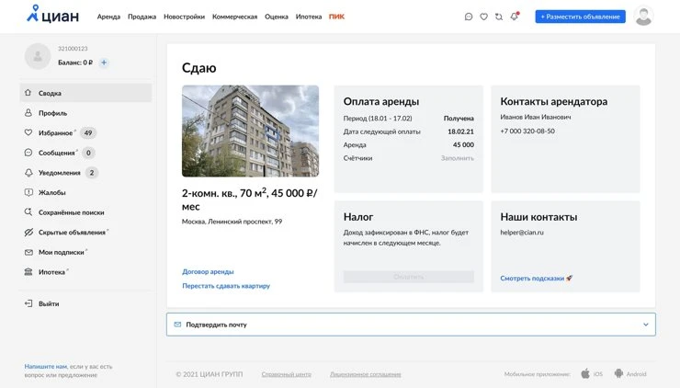Open the Cian logo home link
This screenshot has width=680, height=388.
[53, 15]
